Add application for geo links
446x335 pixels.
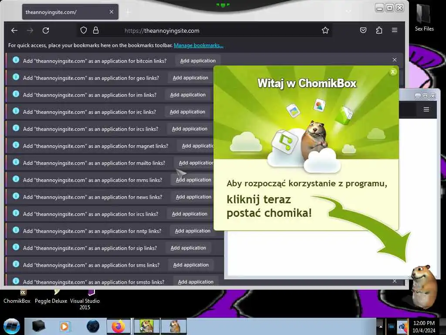click(x=190, y=78)
